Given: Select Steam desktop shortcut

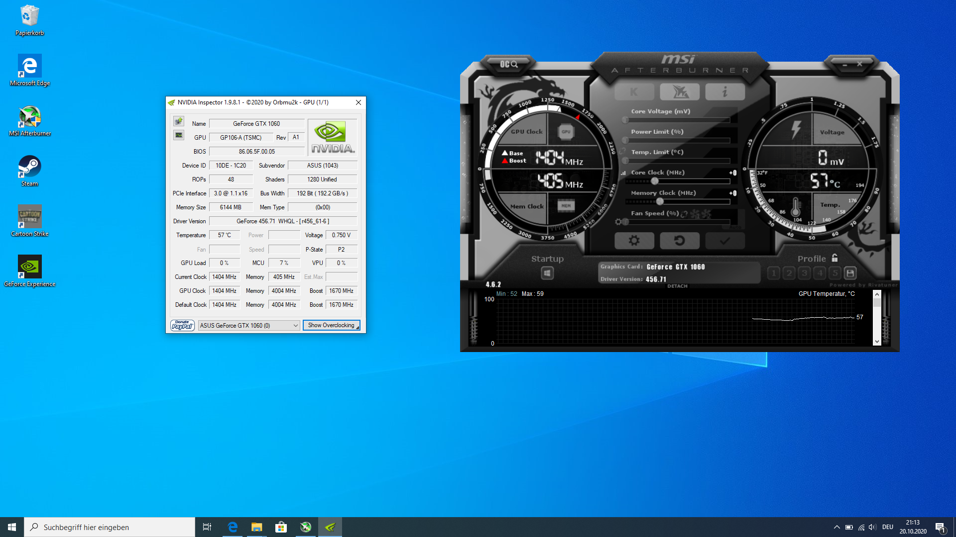Looking at the screenshot, I should pyautogui.click(x=29, y=171).
